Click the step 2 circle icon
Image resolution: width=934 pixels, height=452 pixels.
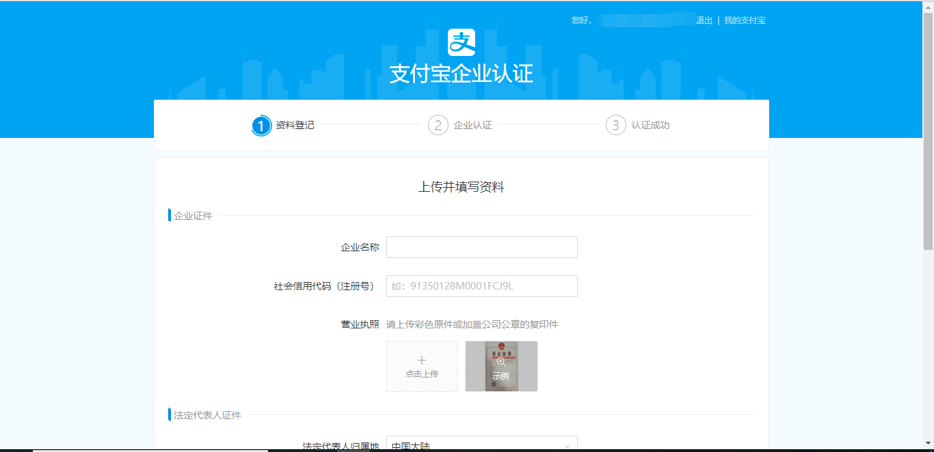point(438,126)
